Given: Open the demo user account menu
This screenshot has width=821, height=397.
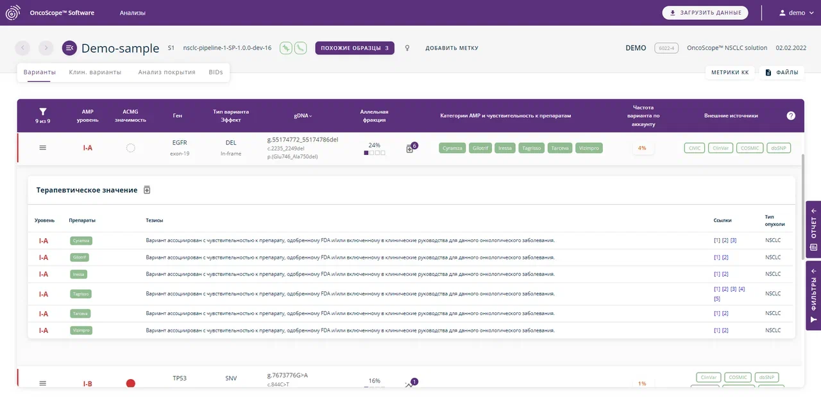Looking at the screenshot, I should (x=796, y=13).
